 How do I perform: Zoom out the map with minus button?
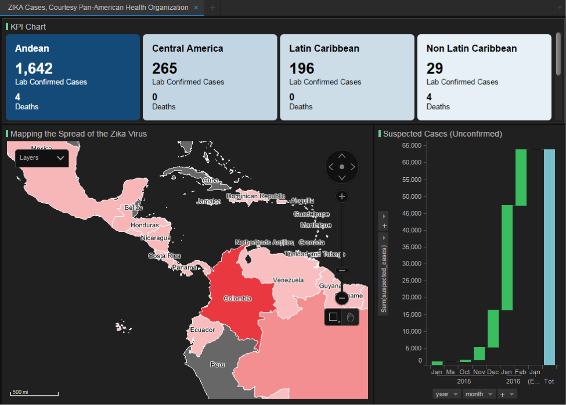[341, 298]
